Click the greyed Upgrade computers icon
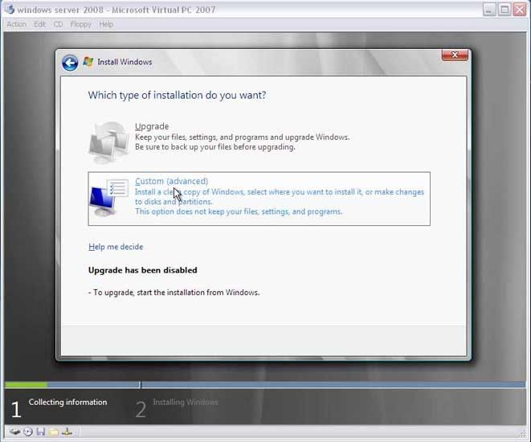531x442 pixels. (x=109, y=142)
